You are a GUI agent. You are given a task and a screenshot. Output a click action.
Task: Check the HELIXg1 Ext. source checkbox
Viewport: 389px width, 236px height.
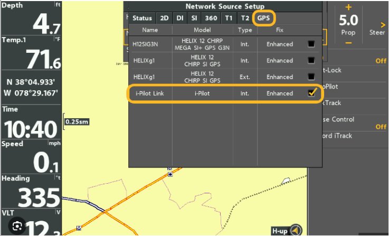(311, 77)
